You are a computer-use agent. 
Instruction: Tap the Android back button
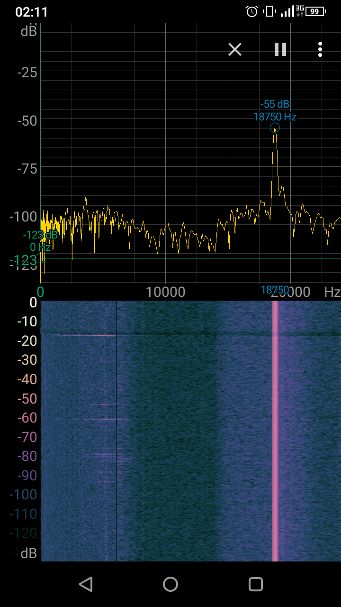tap(86, 584)
